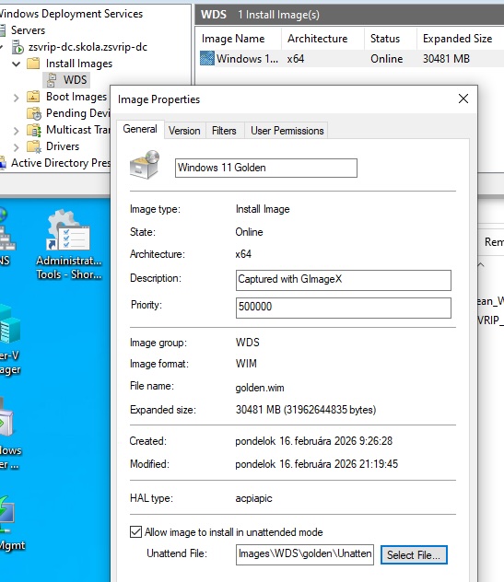
Task: Uncheck Allow image to install in unattended mode
Action: [136, 532]
